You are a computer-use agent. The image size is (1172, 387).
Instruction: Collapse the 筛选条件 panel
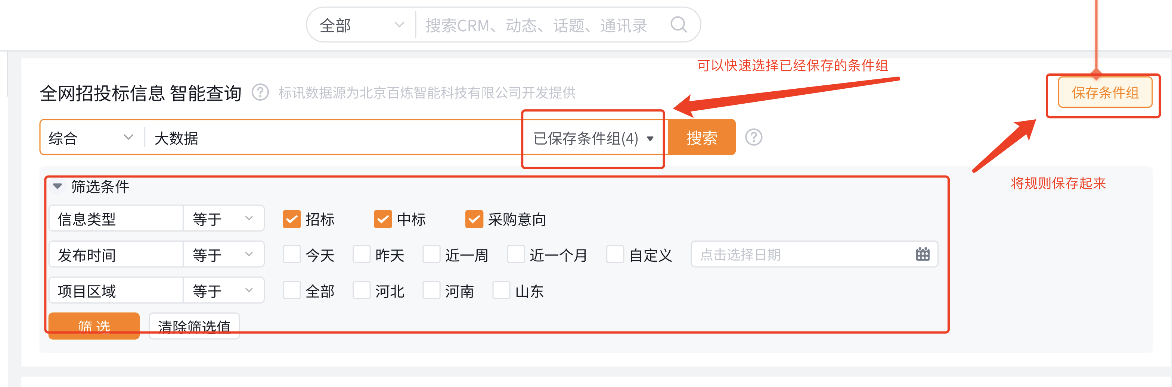click(57, 186)
